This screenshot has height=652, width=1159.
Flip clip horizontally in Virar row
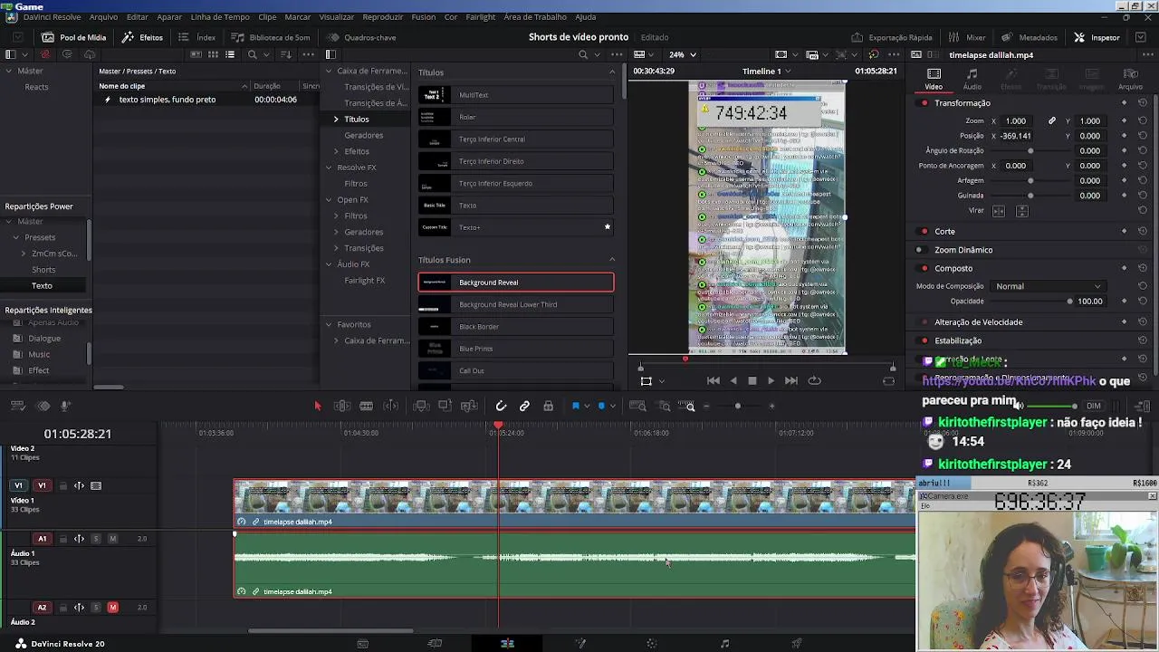(x=999, y=211)
